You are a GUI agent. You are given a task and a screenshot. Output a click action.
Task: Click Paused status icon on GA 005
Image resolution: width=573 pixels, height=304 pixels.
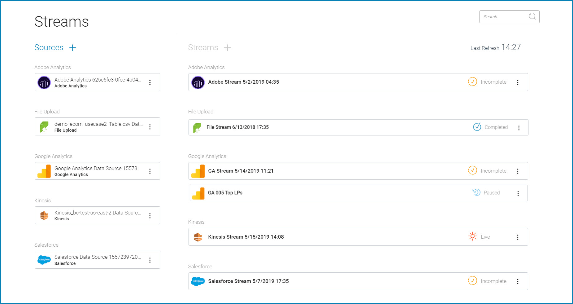(x=476, y=192)
